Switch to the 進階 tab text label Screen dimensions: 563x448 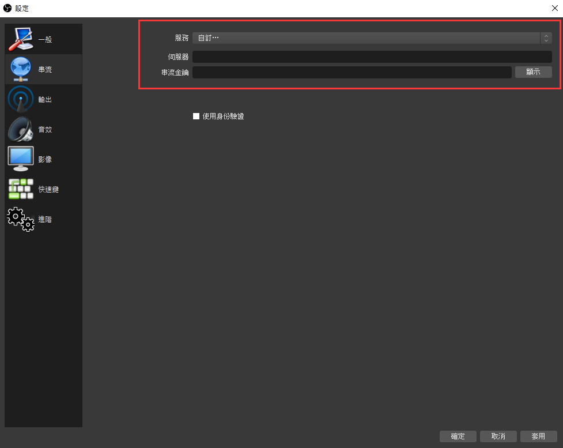45,220
